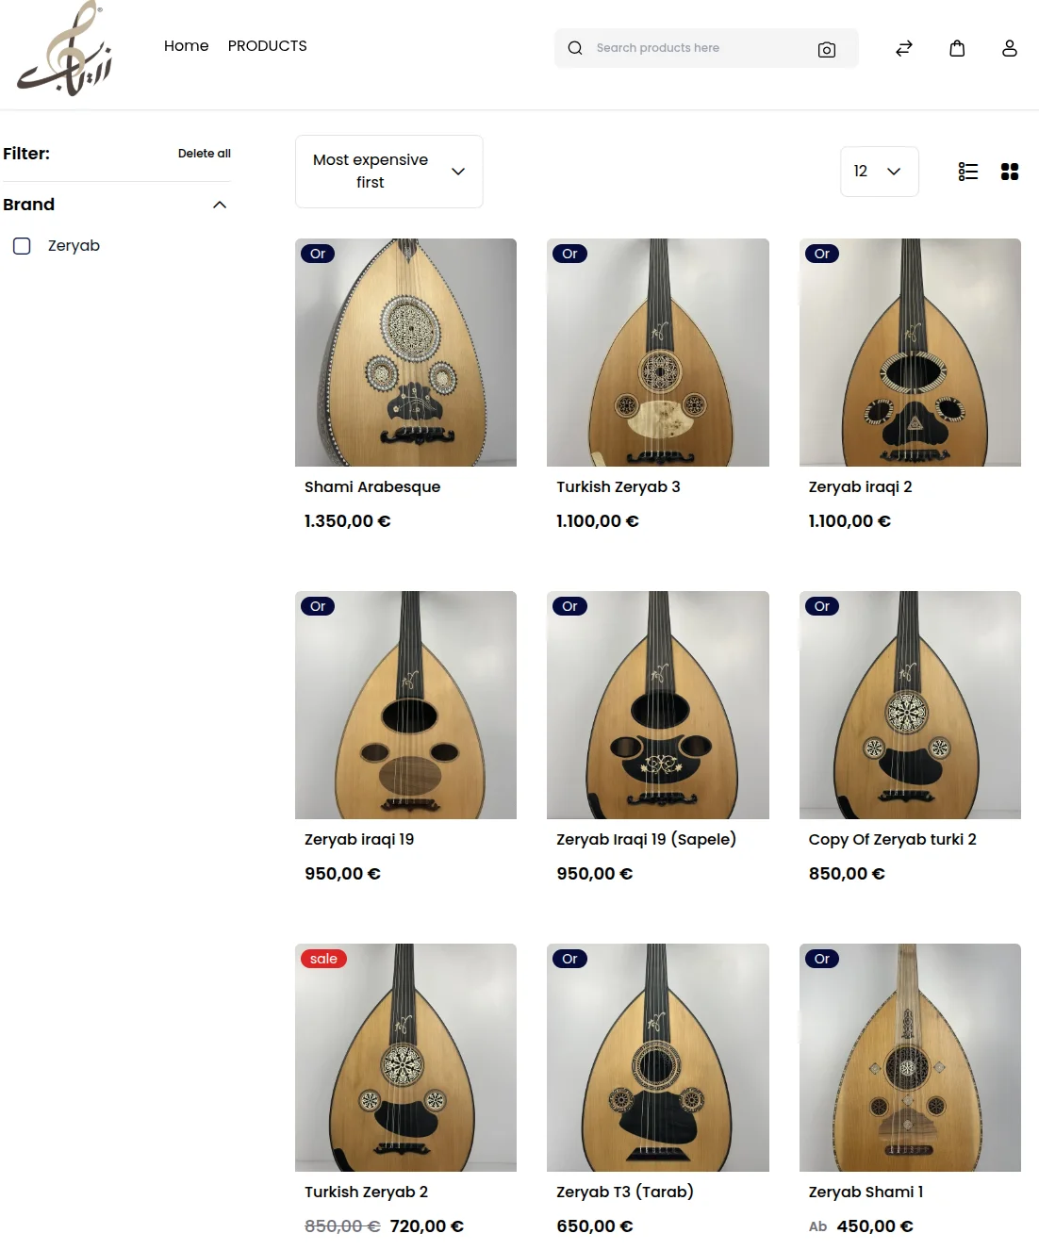Open the user account icon

click(x=1010, y=48)
